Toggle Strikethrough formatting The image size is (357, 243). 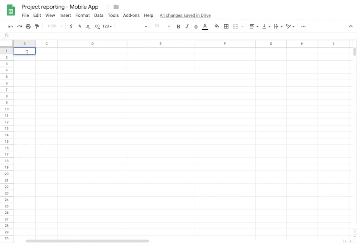[x=196, y=26]
